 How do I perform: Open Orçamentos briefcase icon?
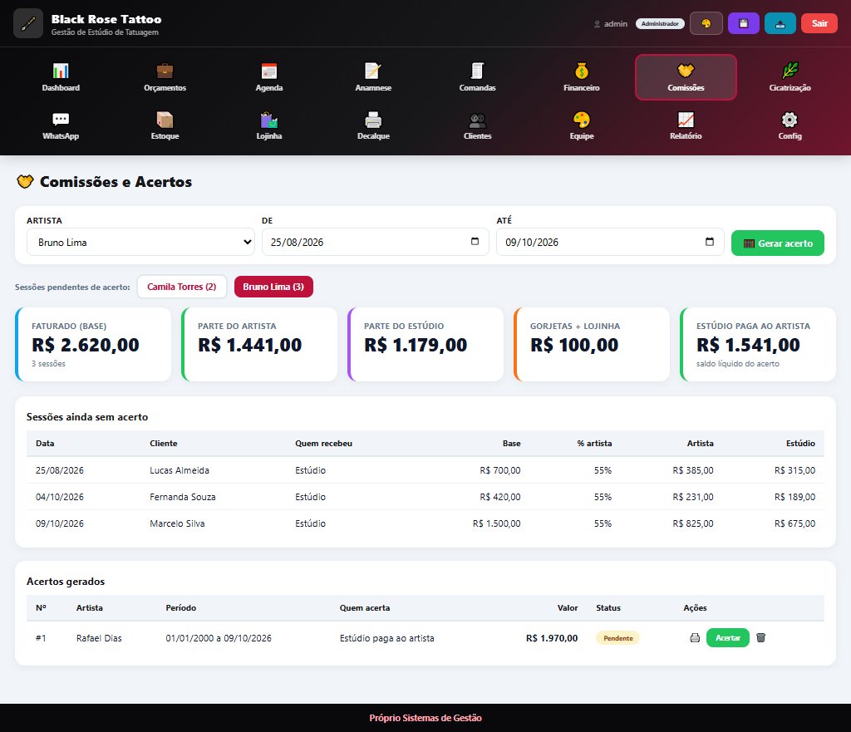[x=165, y=71]
